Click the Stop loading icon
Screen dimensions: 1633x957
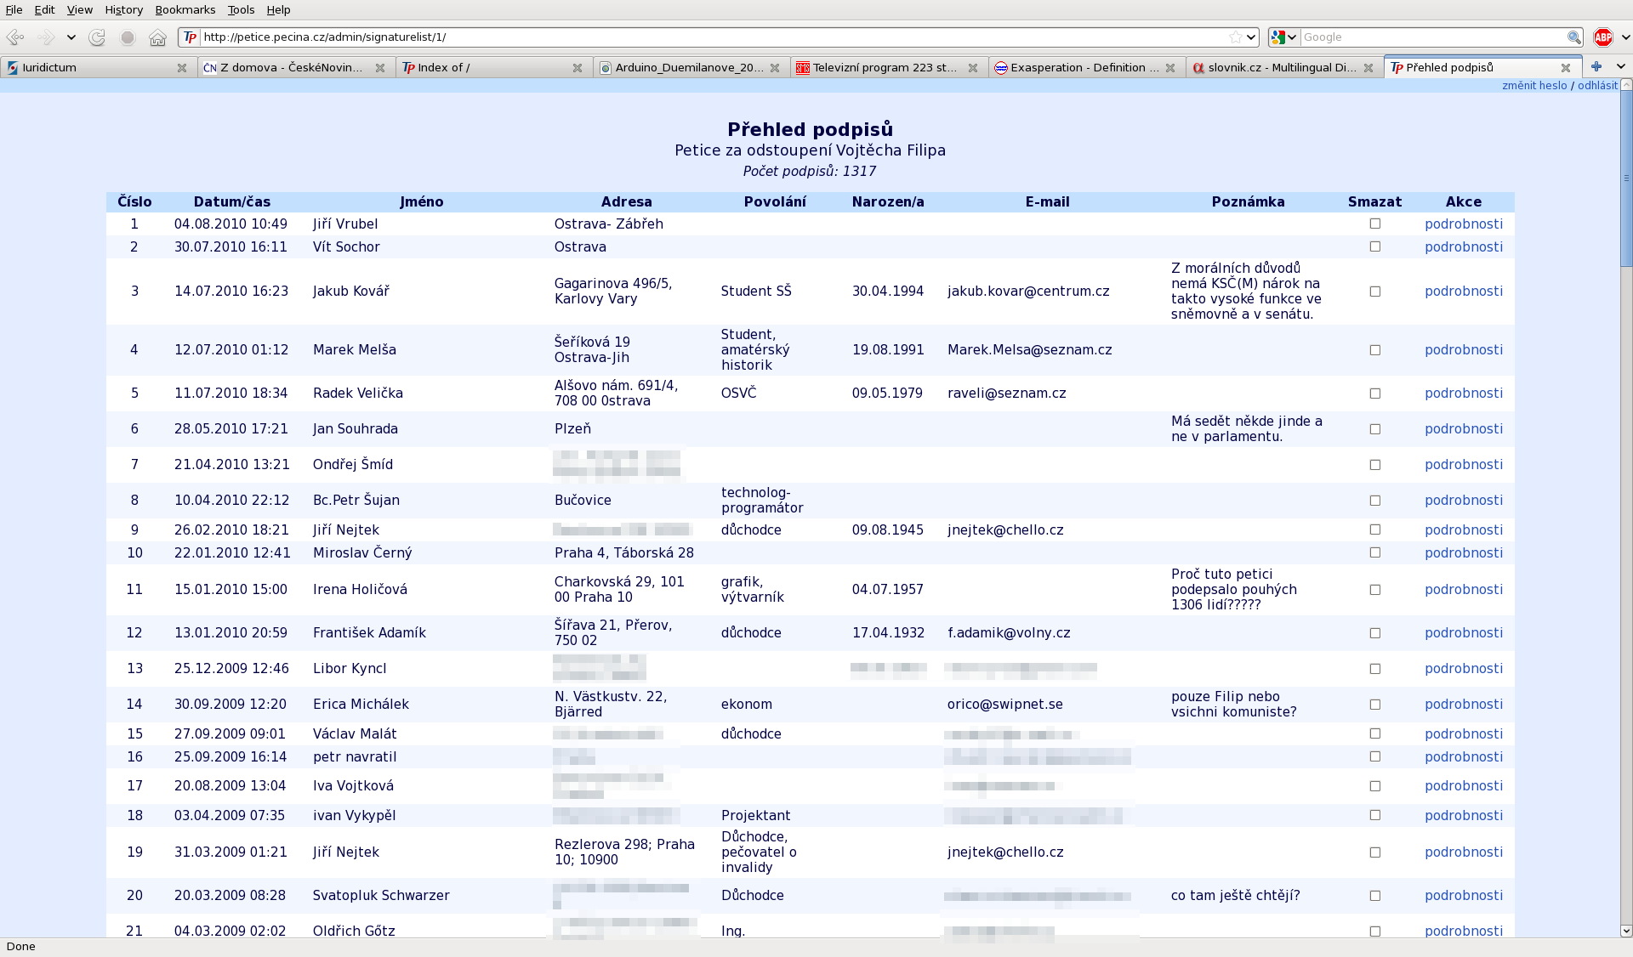128,37
